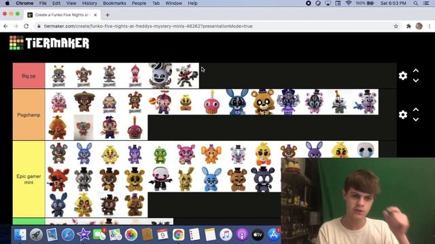Viewport: 435px width, 244px height.
Task: Open the History menu
Action: 90,3
